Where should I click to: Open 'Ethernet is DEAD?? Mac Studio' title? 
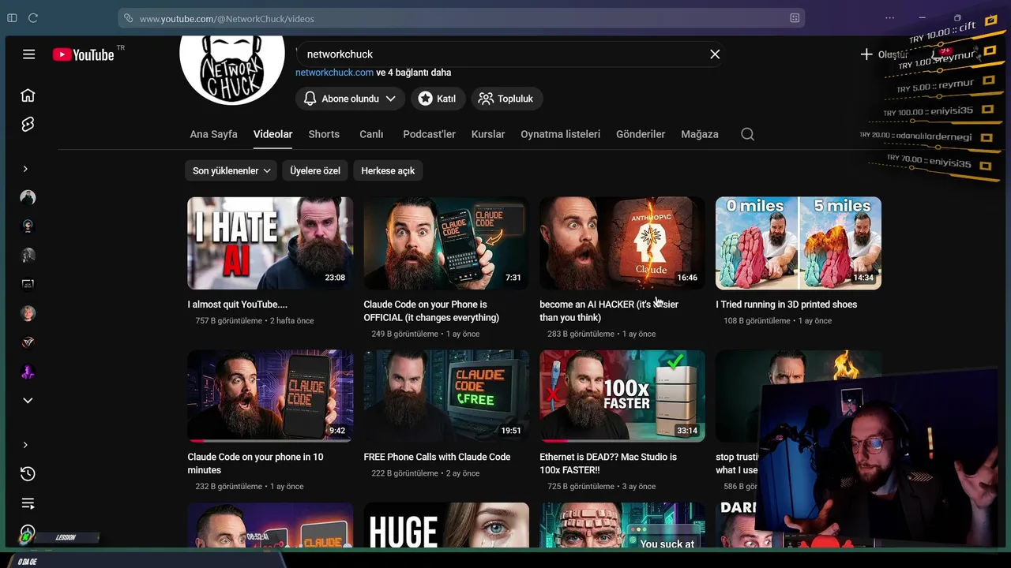pyautogui.click(x=608, y=463)
